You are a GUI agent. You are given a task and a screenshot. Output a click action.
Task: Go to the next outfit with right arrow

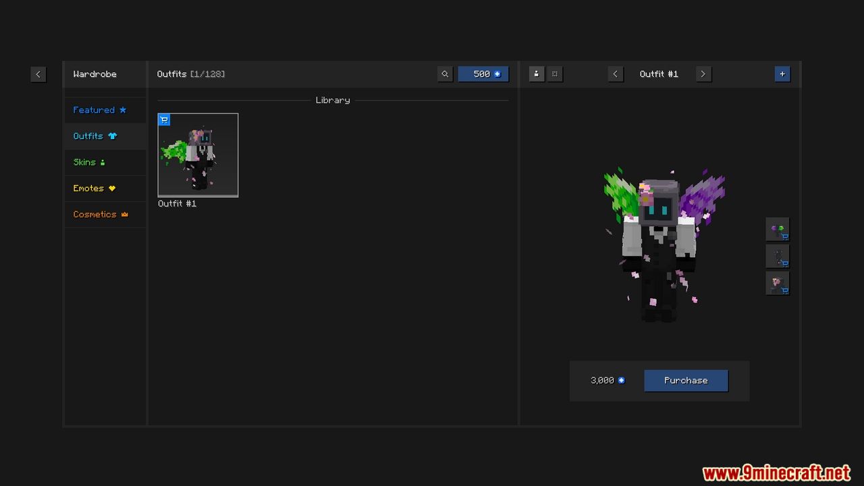click(x=703, y=74)
